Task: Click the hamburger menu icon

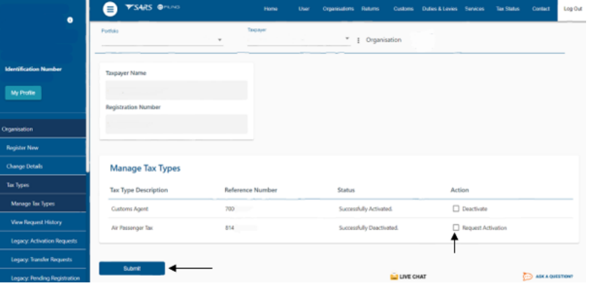Action: pyautogui.click(x=110, y=9)
